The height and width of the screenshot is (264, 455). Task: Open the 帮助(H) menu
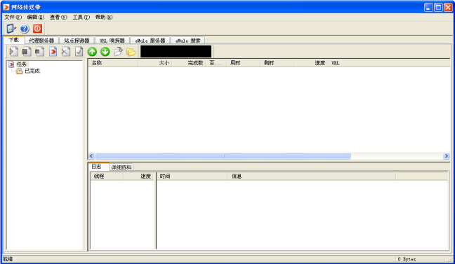pyautogui.click(x=104, y=17)
